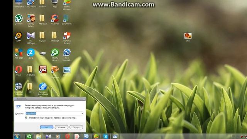Launch CCleaner from the desktop
The width and height of the screenshot is (247, 139).
55,19
